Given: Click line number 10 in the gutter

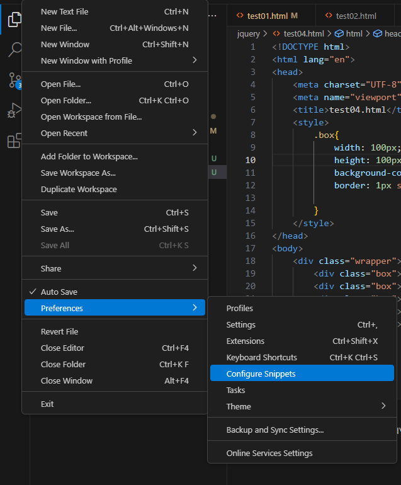Looking at the screenshot, I should coord(250,160).
